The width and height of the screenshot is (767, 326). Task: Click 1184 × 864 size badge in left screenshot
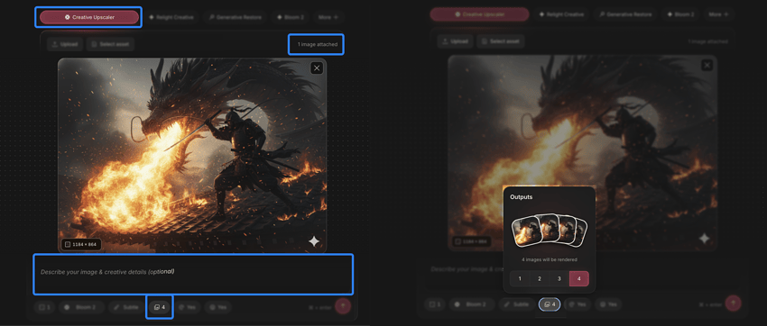(81, 244)
